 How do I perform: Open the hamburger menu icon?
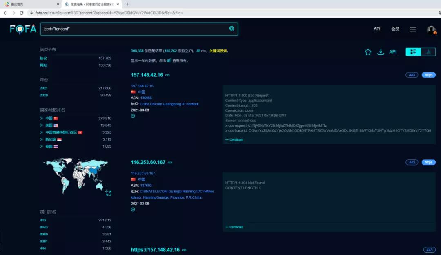413,29
